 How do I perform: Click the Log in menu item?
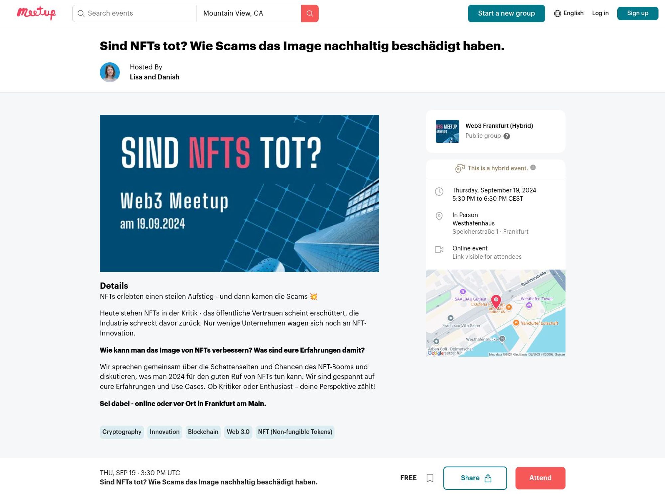pos(600,13)
